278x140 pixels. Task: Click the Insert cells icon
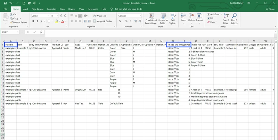coord(183,16)
